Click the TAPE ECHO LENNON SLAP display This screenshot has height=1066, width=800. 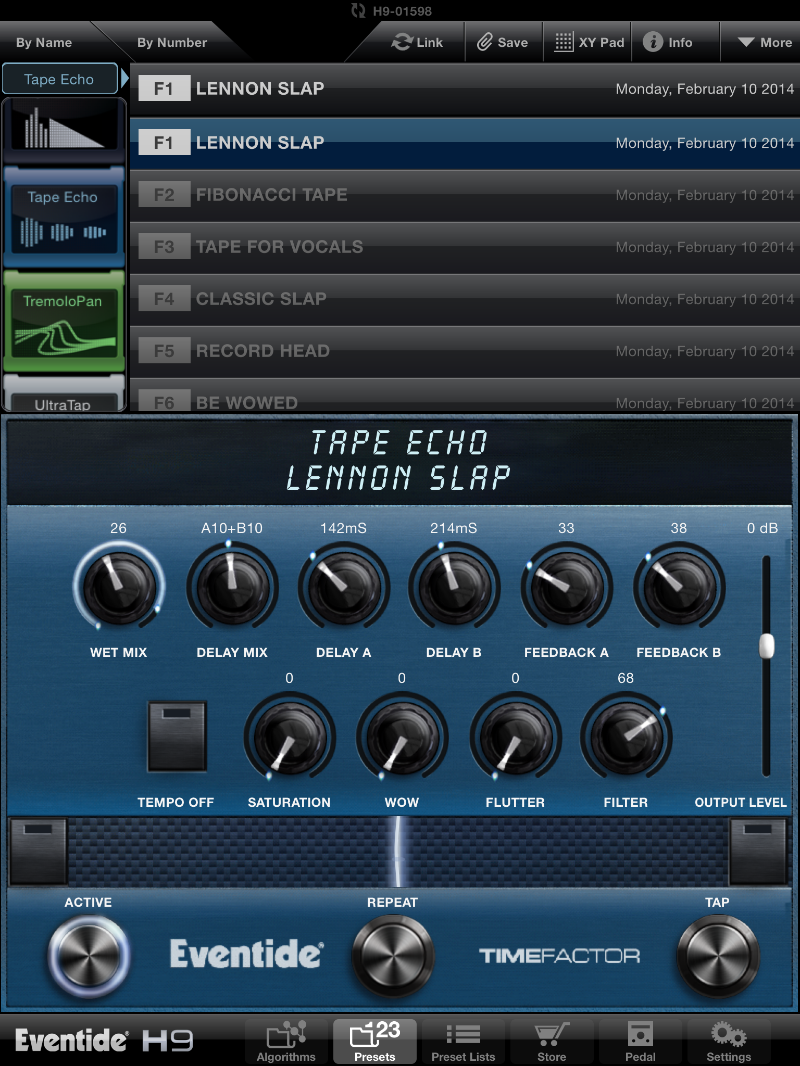399,461
